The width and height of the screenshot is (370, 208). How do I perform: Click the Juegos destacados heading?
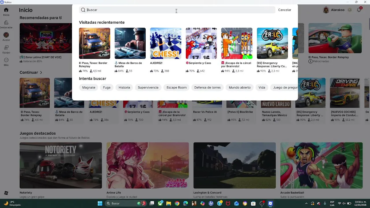38,133
